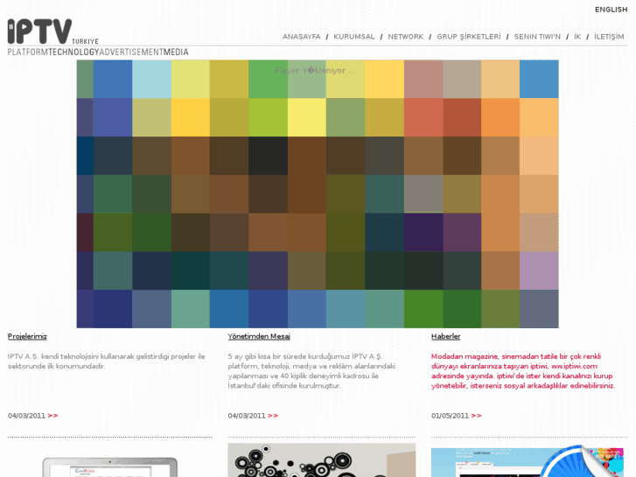
Task: Open the Projelerimiz heading link
Action: click(27, 336)
